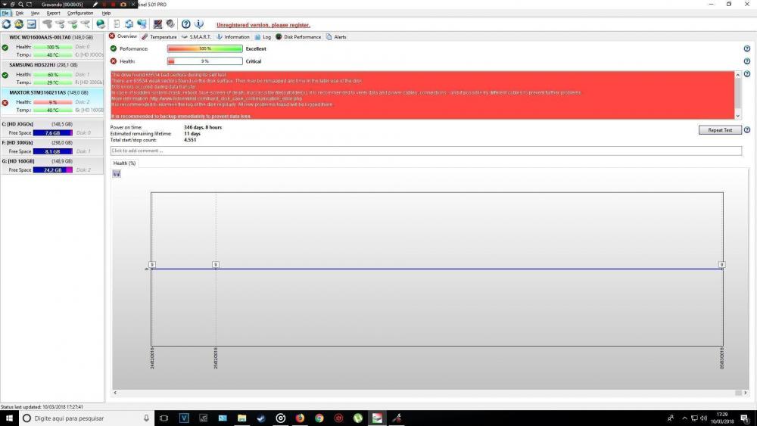Click the Steam icon in the taskbar
Image resolution: width=757 pixels, height=426 pixels.
coord(261,418)
